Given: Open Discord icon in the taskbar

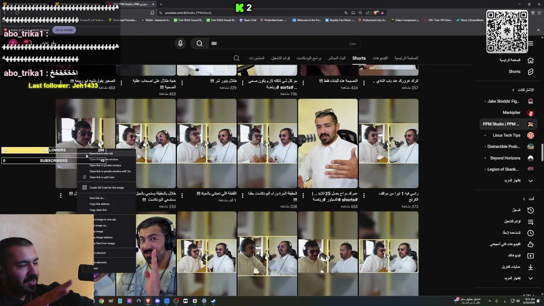Looking at the screenshot, I should [x=157, y=301].
